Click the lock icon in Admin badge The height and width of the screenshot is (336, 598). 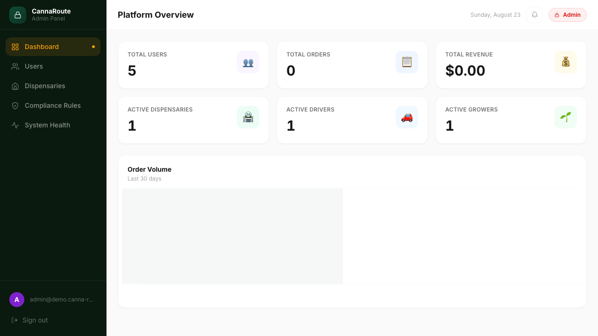(557, 15)
